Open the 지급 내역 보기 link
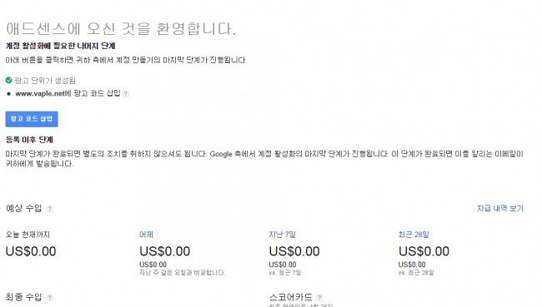This screenshot has width=542, height=307. point(499,208)
